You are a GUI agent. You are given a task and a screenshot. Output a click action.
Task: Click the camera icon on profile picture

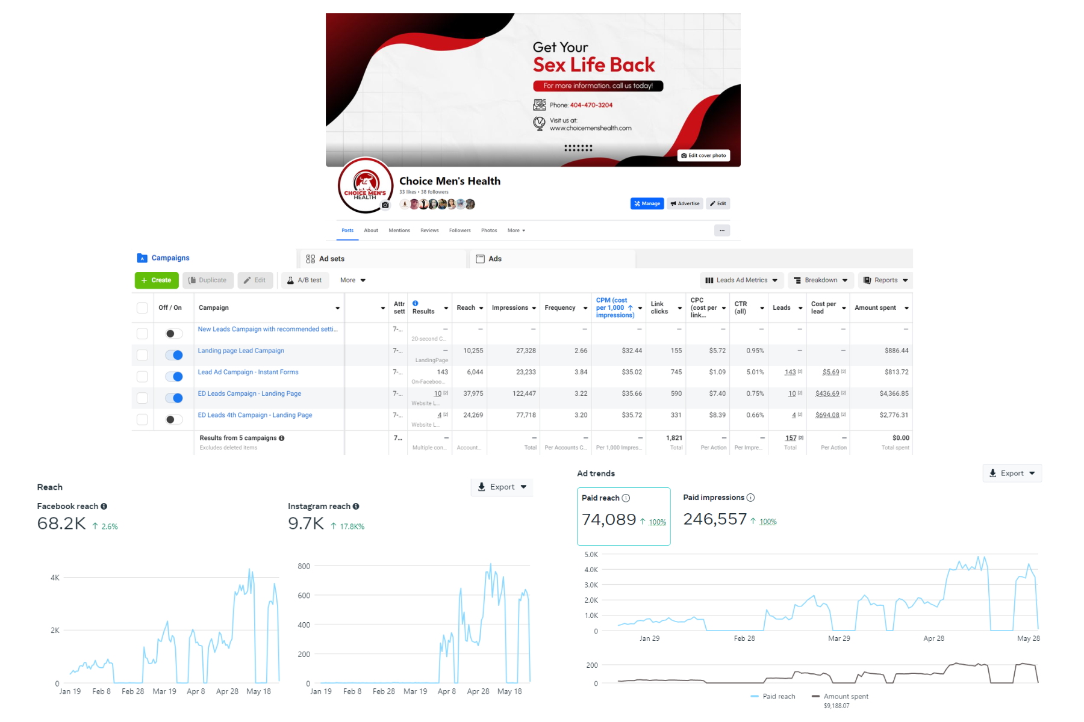click(385, 205)
